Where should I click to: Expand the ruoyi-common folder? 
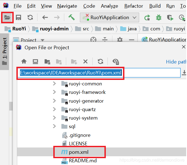(54, 83)
